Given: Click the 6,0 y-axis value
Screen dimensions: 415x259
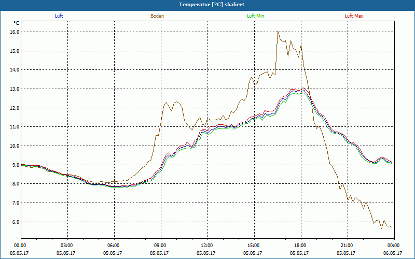Looking at the screenshot, I should click(x=16, y=222).
